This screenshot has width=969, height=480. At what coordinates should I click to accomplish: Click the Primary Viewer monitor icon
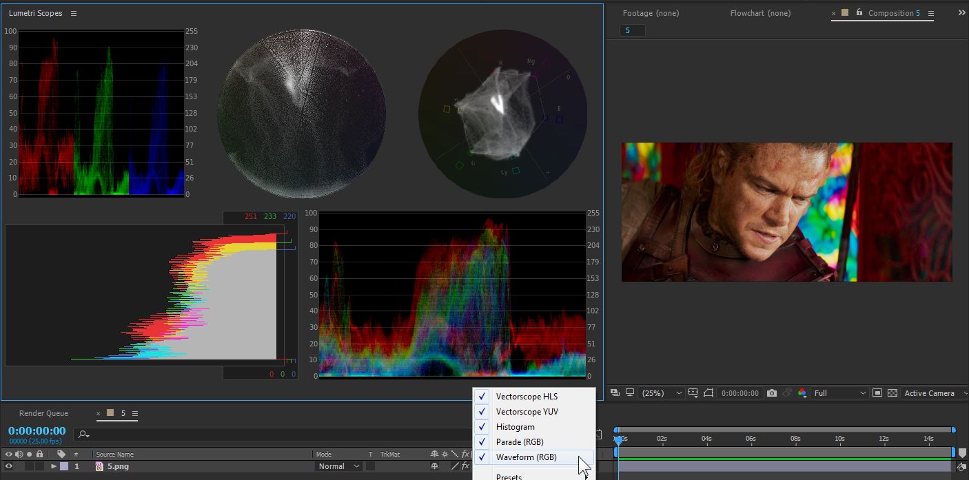[x=629, y=393]
